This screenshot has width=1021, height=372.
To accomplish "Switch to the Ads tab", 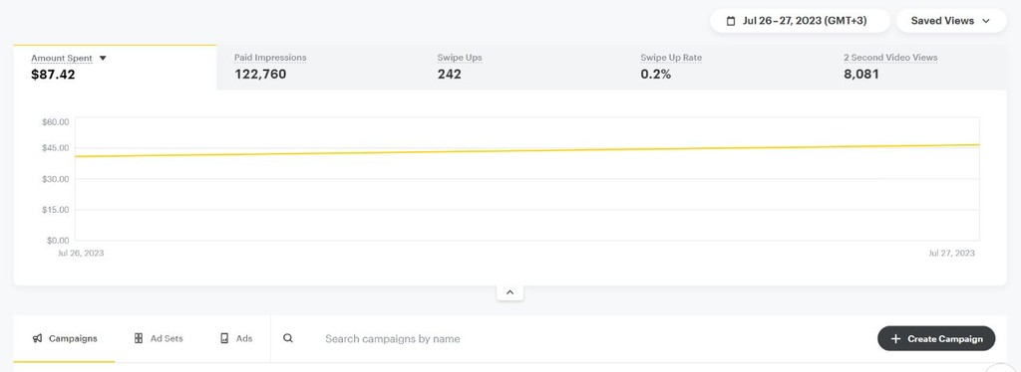I will click(x=235, y=338).
